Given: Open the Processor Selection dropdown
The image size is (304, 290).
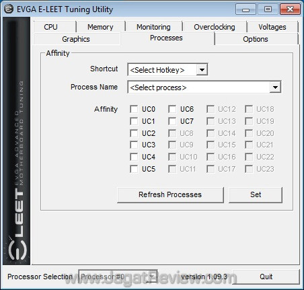Looking at the screenshot, I should coord(118,277).
